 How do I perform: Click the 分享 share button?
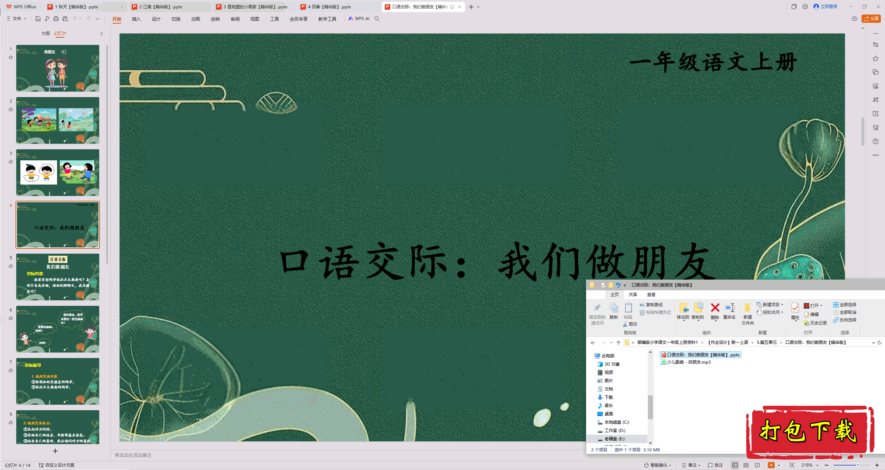[x=871, y=19]
